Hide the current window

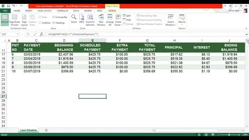click(127, 20)
